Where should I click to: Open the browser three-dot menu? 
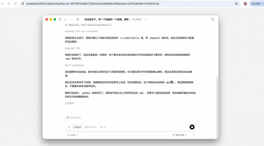[x=263, y=3]
